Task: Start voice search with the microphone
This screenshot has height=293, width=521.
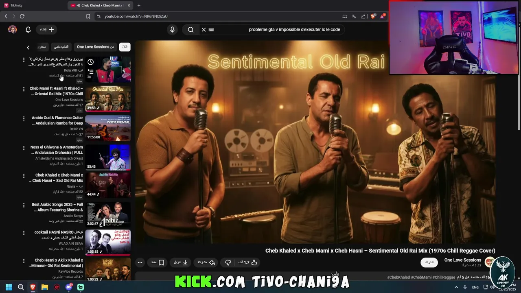Action: tap(172, 29)
